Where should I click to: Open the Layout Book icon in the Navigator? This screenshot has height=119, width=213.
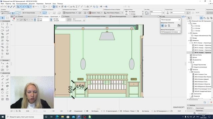tap(208, 18)
